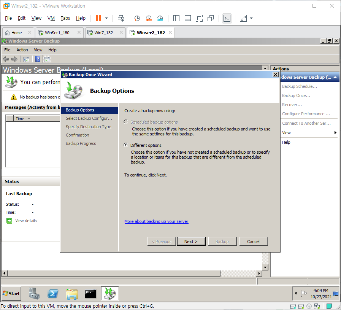Toggle the thumbnail bar view icon
Image resolution: width=341 pixels, height=310 pixels.
(188, 18)
